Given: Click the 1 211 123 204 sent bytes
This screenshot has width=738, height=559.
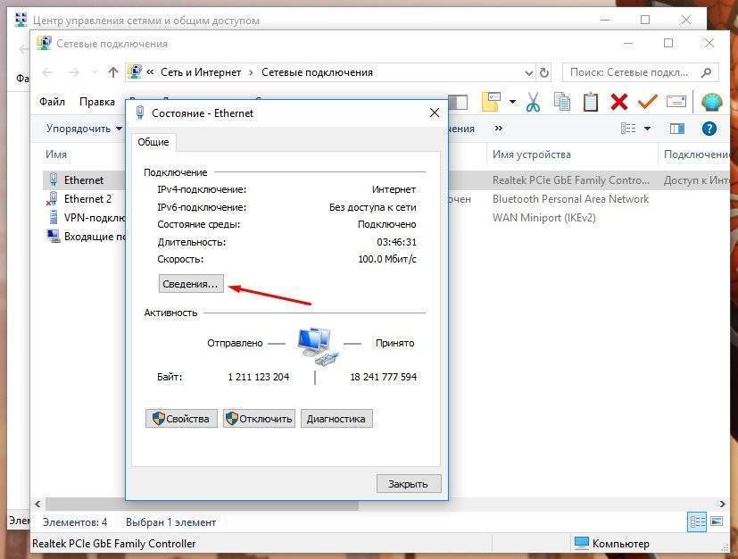Looking at the screenshot, I should pyautogui.click(x=259, y=377).
